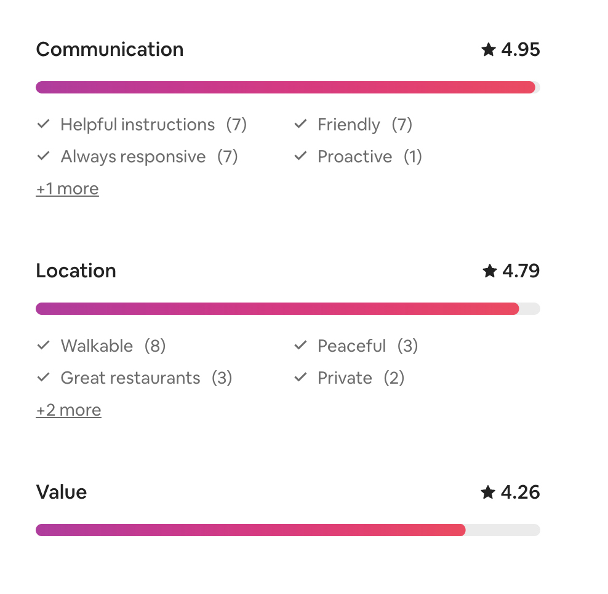Click the checkmark beside Private
This screenshot has height=594, width=608.
300,378
